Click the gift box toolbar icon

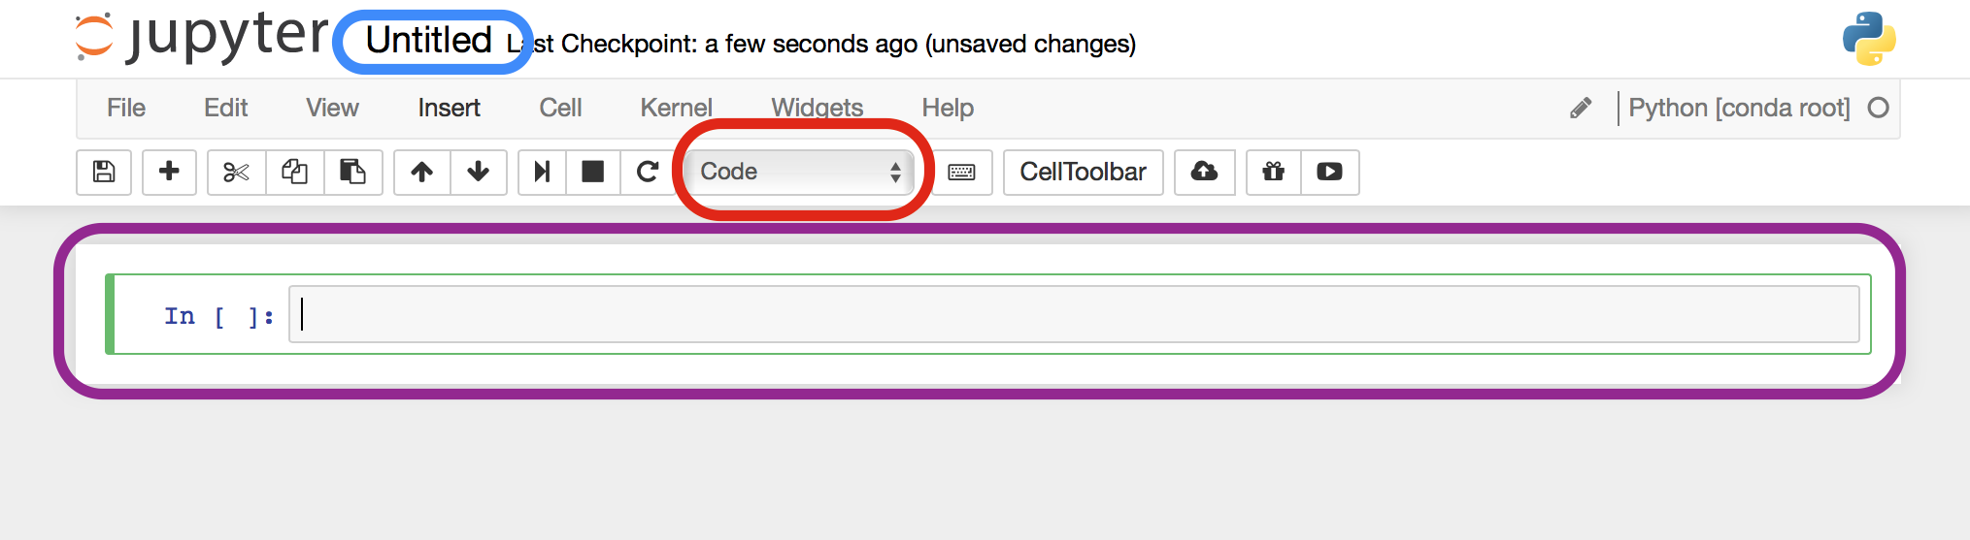[x=1273, y=172]
